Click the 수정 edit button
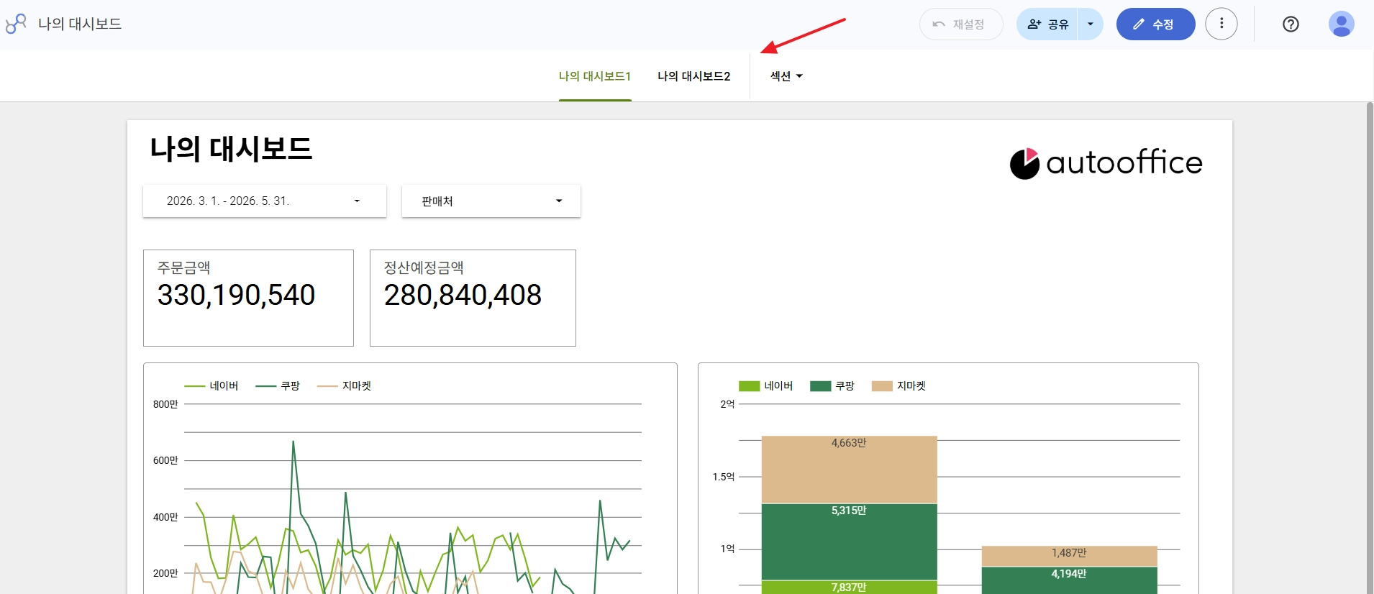The width and height of the screenshot is (1374, 594). pos(1156,24)
